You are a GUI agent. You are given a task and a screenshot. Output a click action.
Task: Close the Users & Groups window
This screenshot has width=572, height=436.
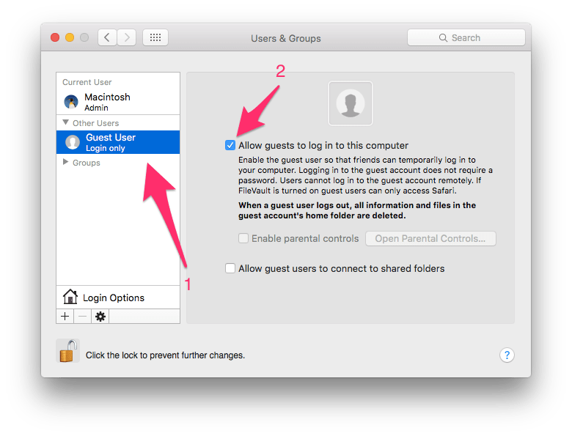pos(55,37)
